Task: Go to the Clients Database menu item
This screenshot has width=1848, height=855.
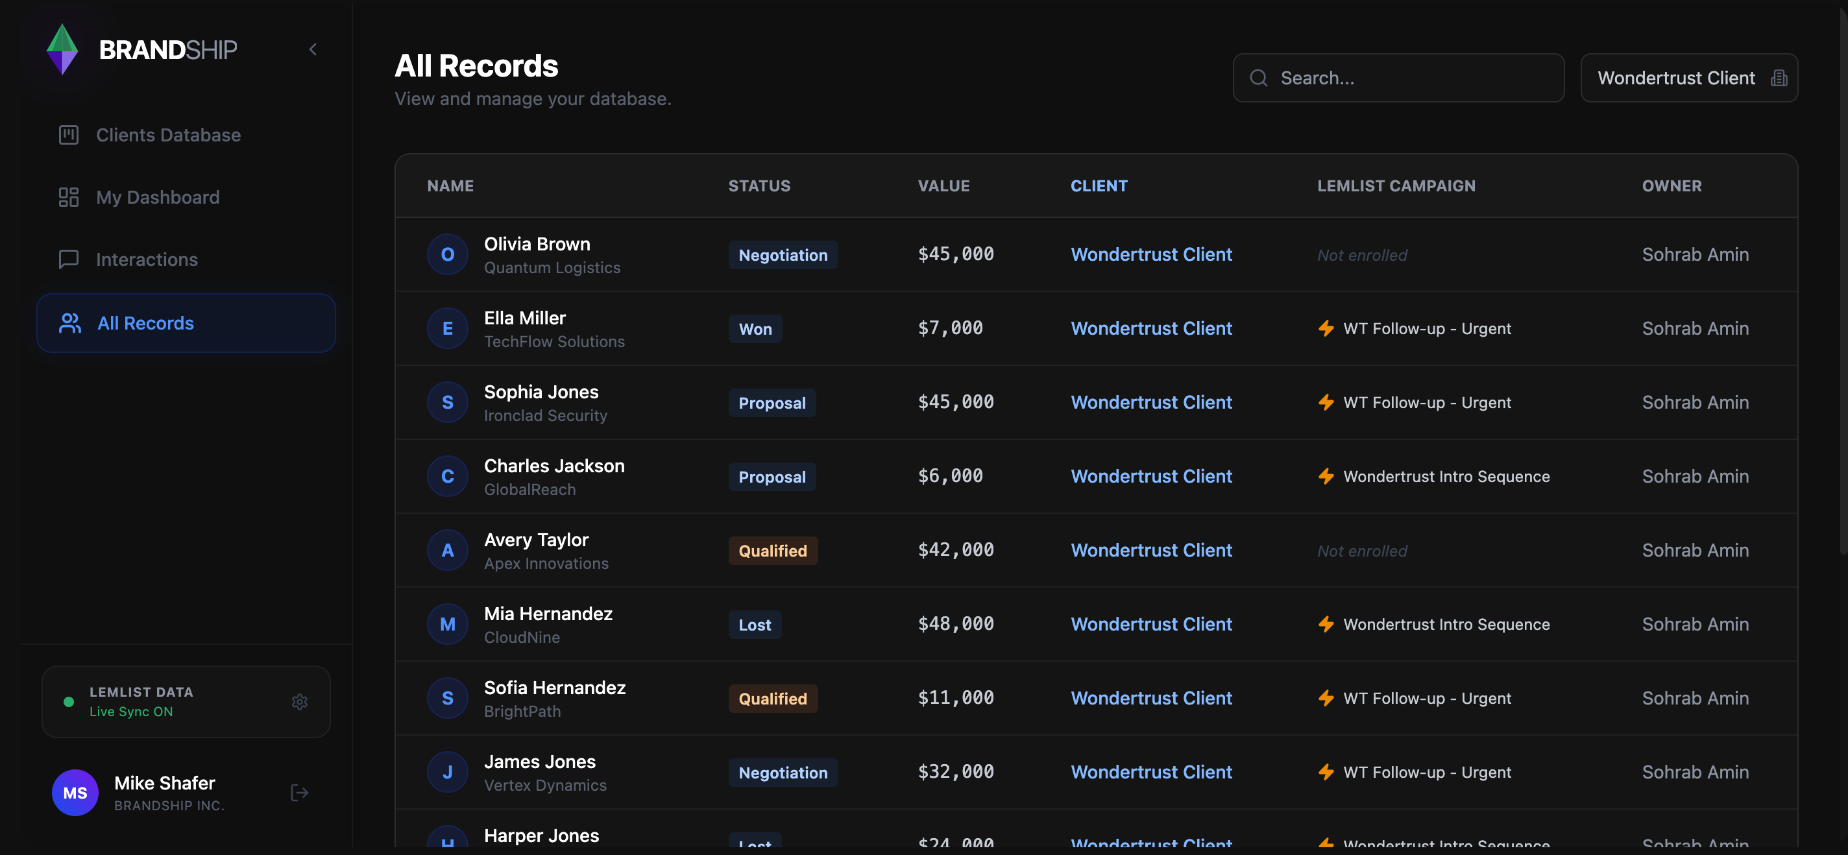Action: click(168, 135)
